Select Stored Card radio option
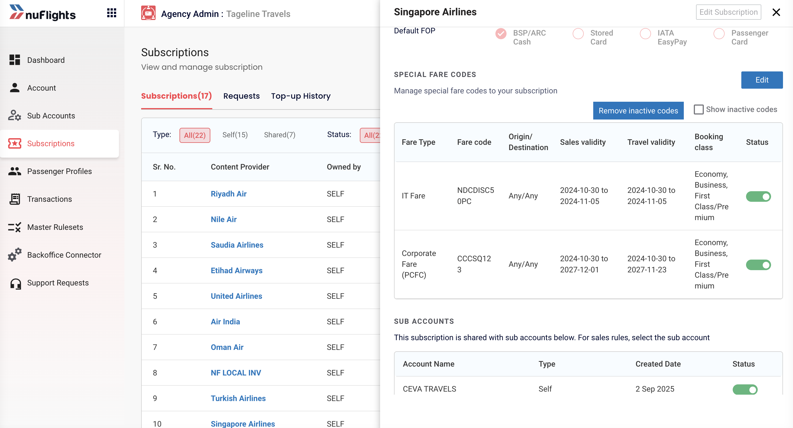The image size is (793, 428). (578, 34)
